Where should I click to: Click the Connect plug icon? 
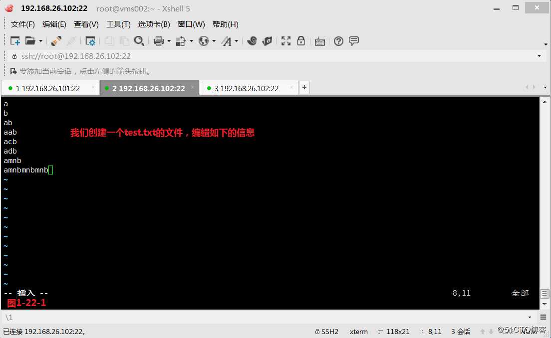click(56, 41)
